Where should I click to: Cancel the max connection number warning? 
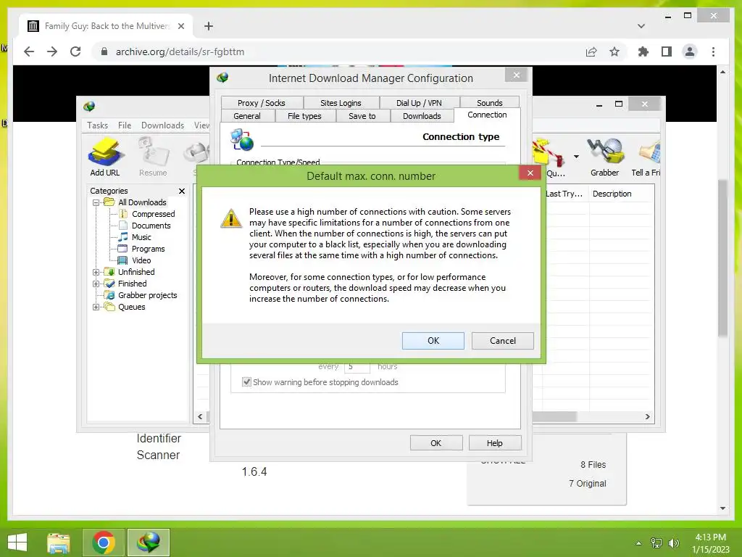[x=503, y=341]
